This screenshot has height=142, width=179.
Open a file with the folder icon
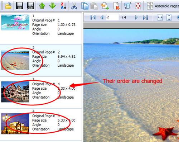pyautogui.click(x=8, y=6)
